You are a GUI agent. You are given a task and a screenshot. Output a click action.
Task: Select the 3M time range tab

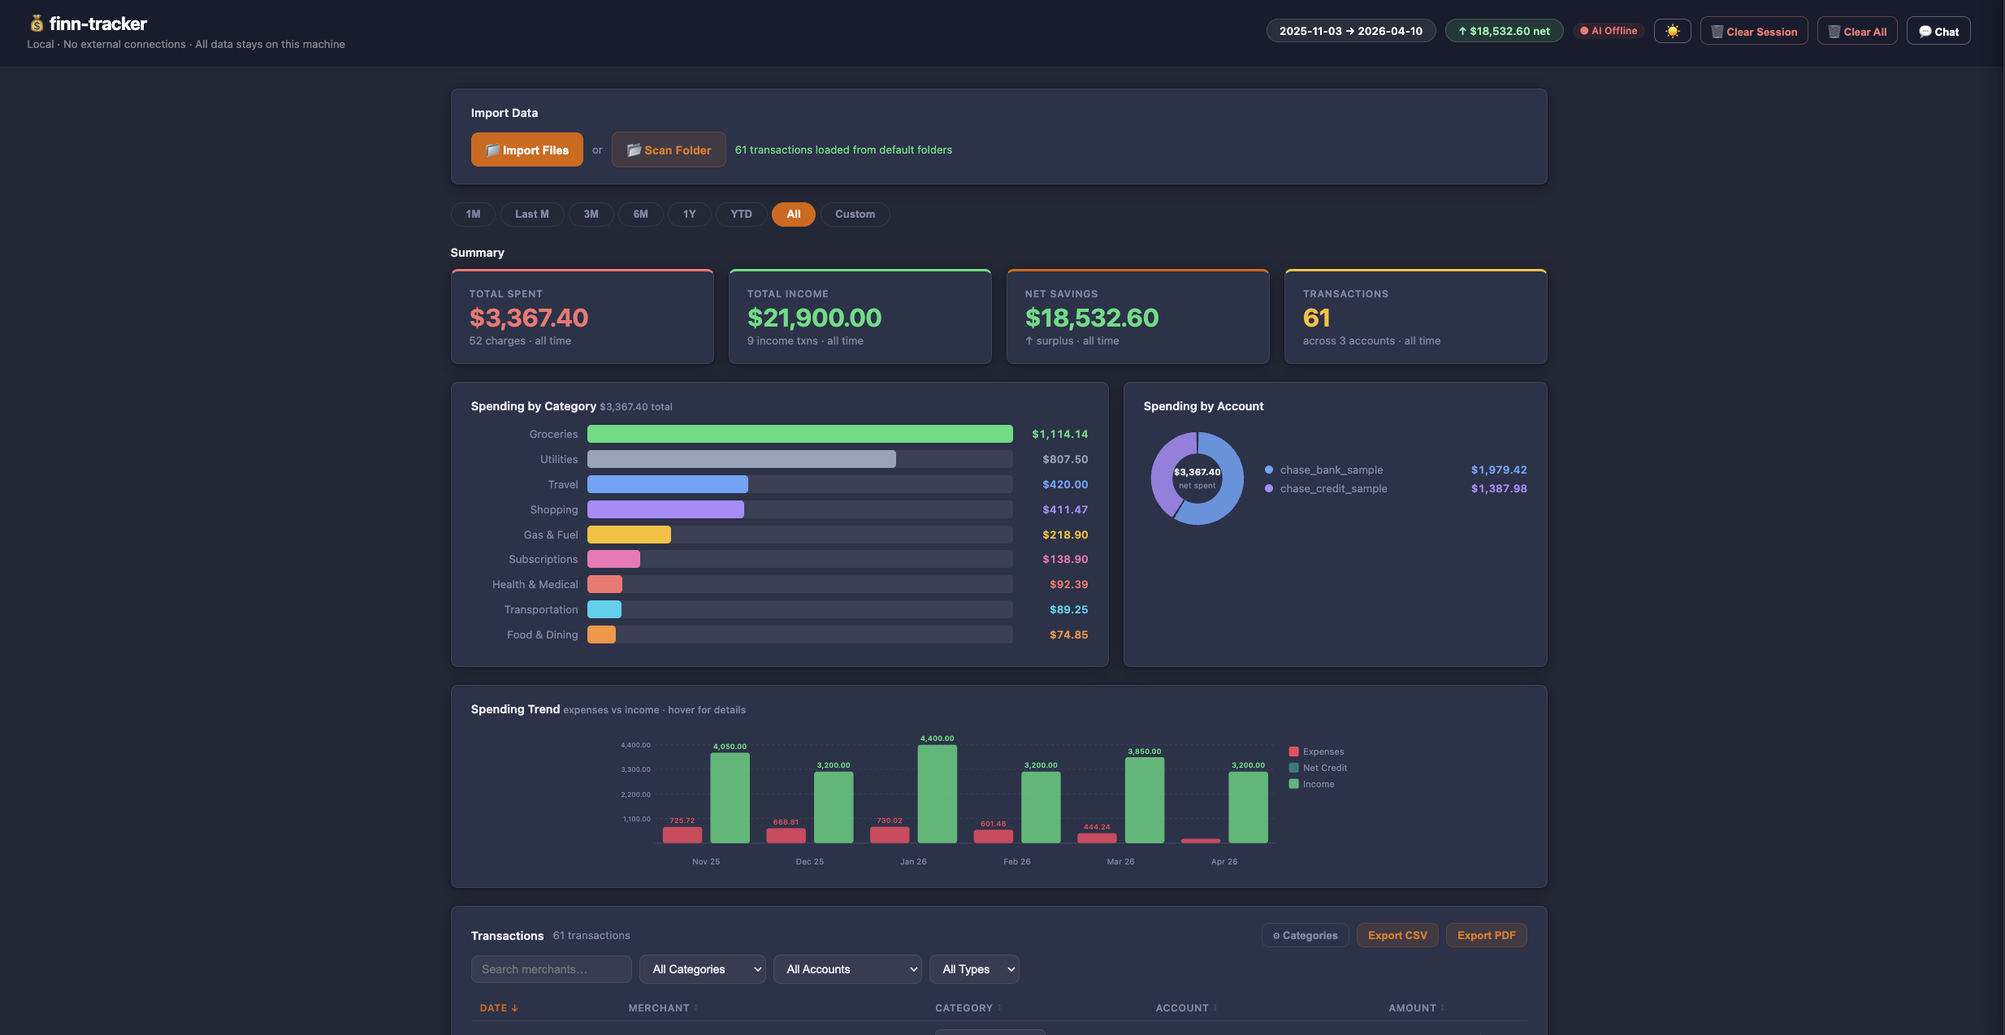click(591, 214)
